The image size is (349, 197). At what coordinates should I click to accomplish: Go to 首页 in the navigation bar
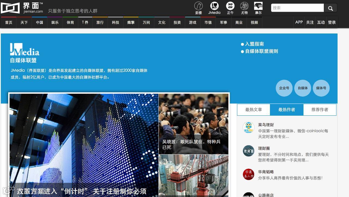click(x=9, y=23)
